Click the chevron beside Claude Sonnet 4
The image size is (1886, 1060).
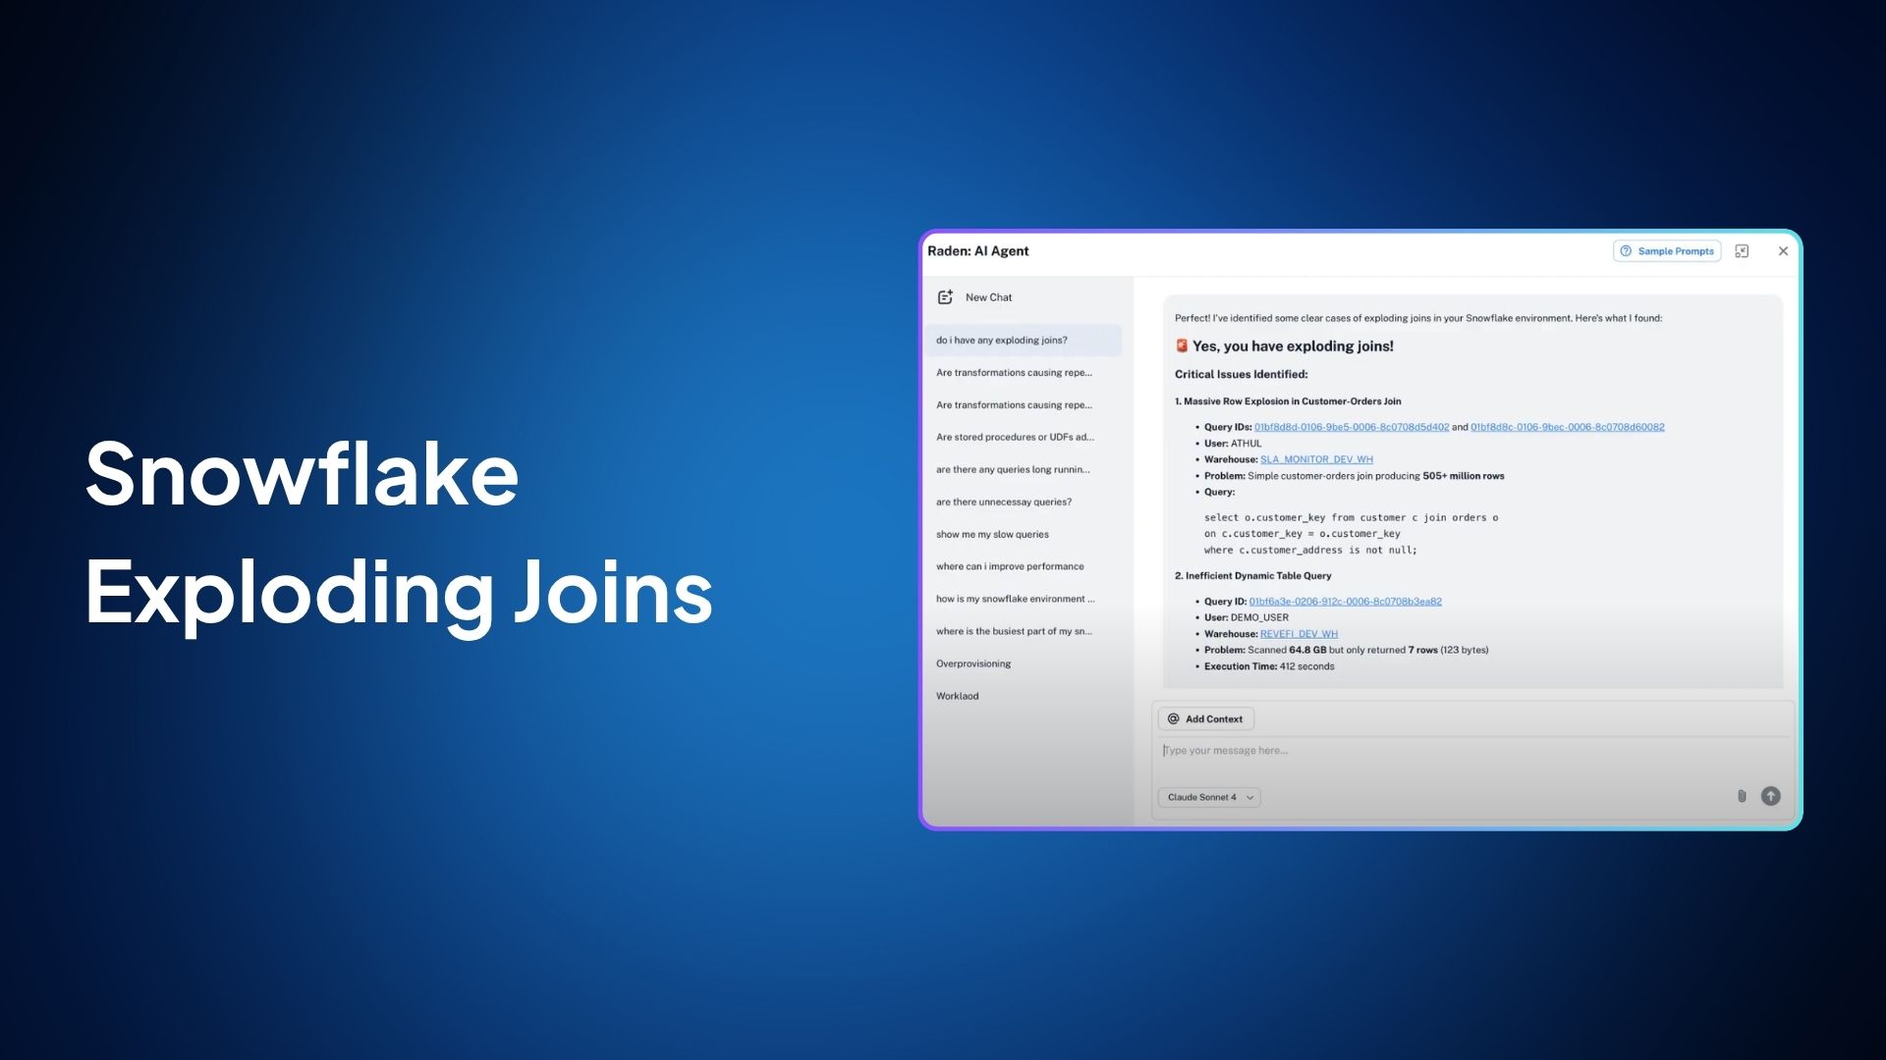1249,798
